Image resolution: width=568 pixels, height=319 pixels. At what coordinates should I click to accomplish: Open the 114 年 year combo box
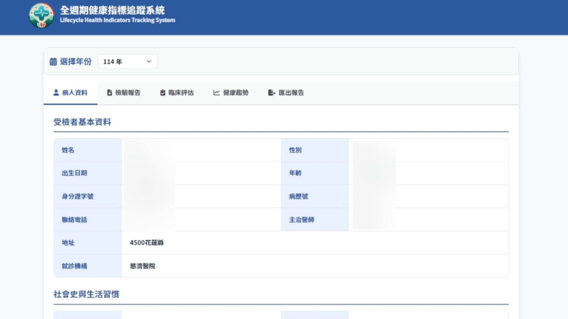click(127, 61)
